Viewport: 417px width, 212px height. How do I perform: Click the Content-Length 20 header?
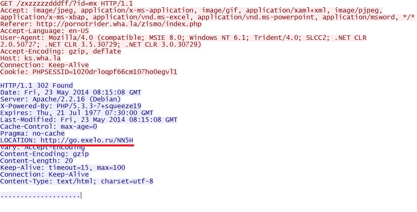pyautogui.click(x=37, y=161)
